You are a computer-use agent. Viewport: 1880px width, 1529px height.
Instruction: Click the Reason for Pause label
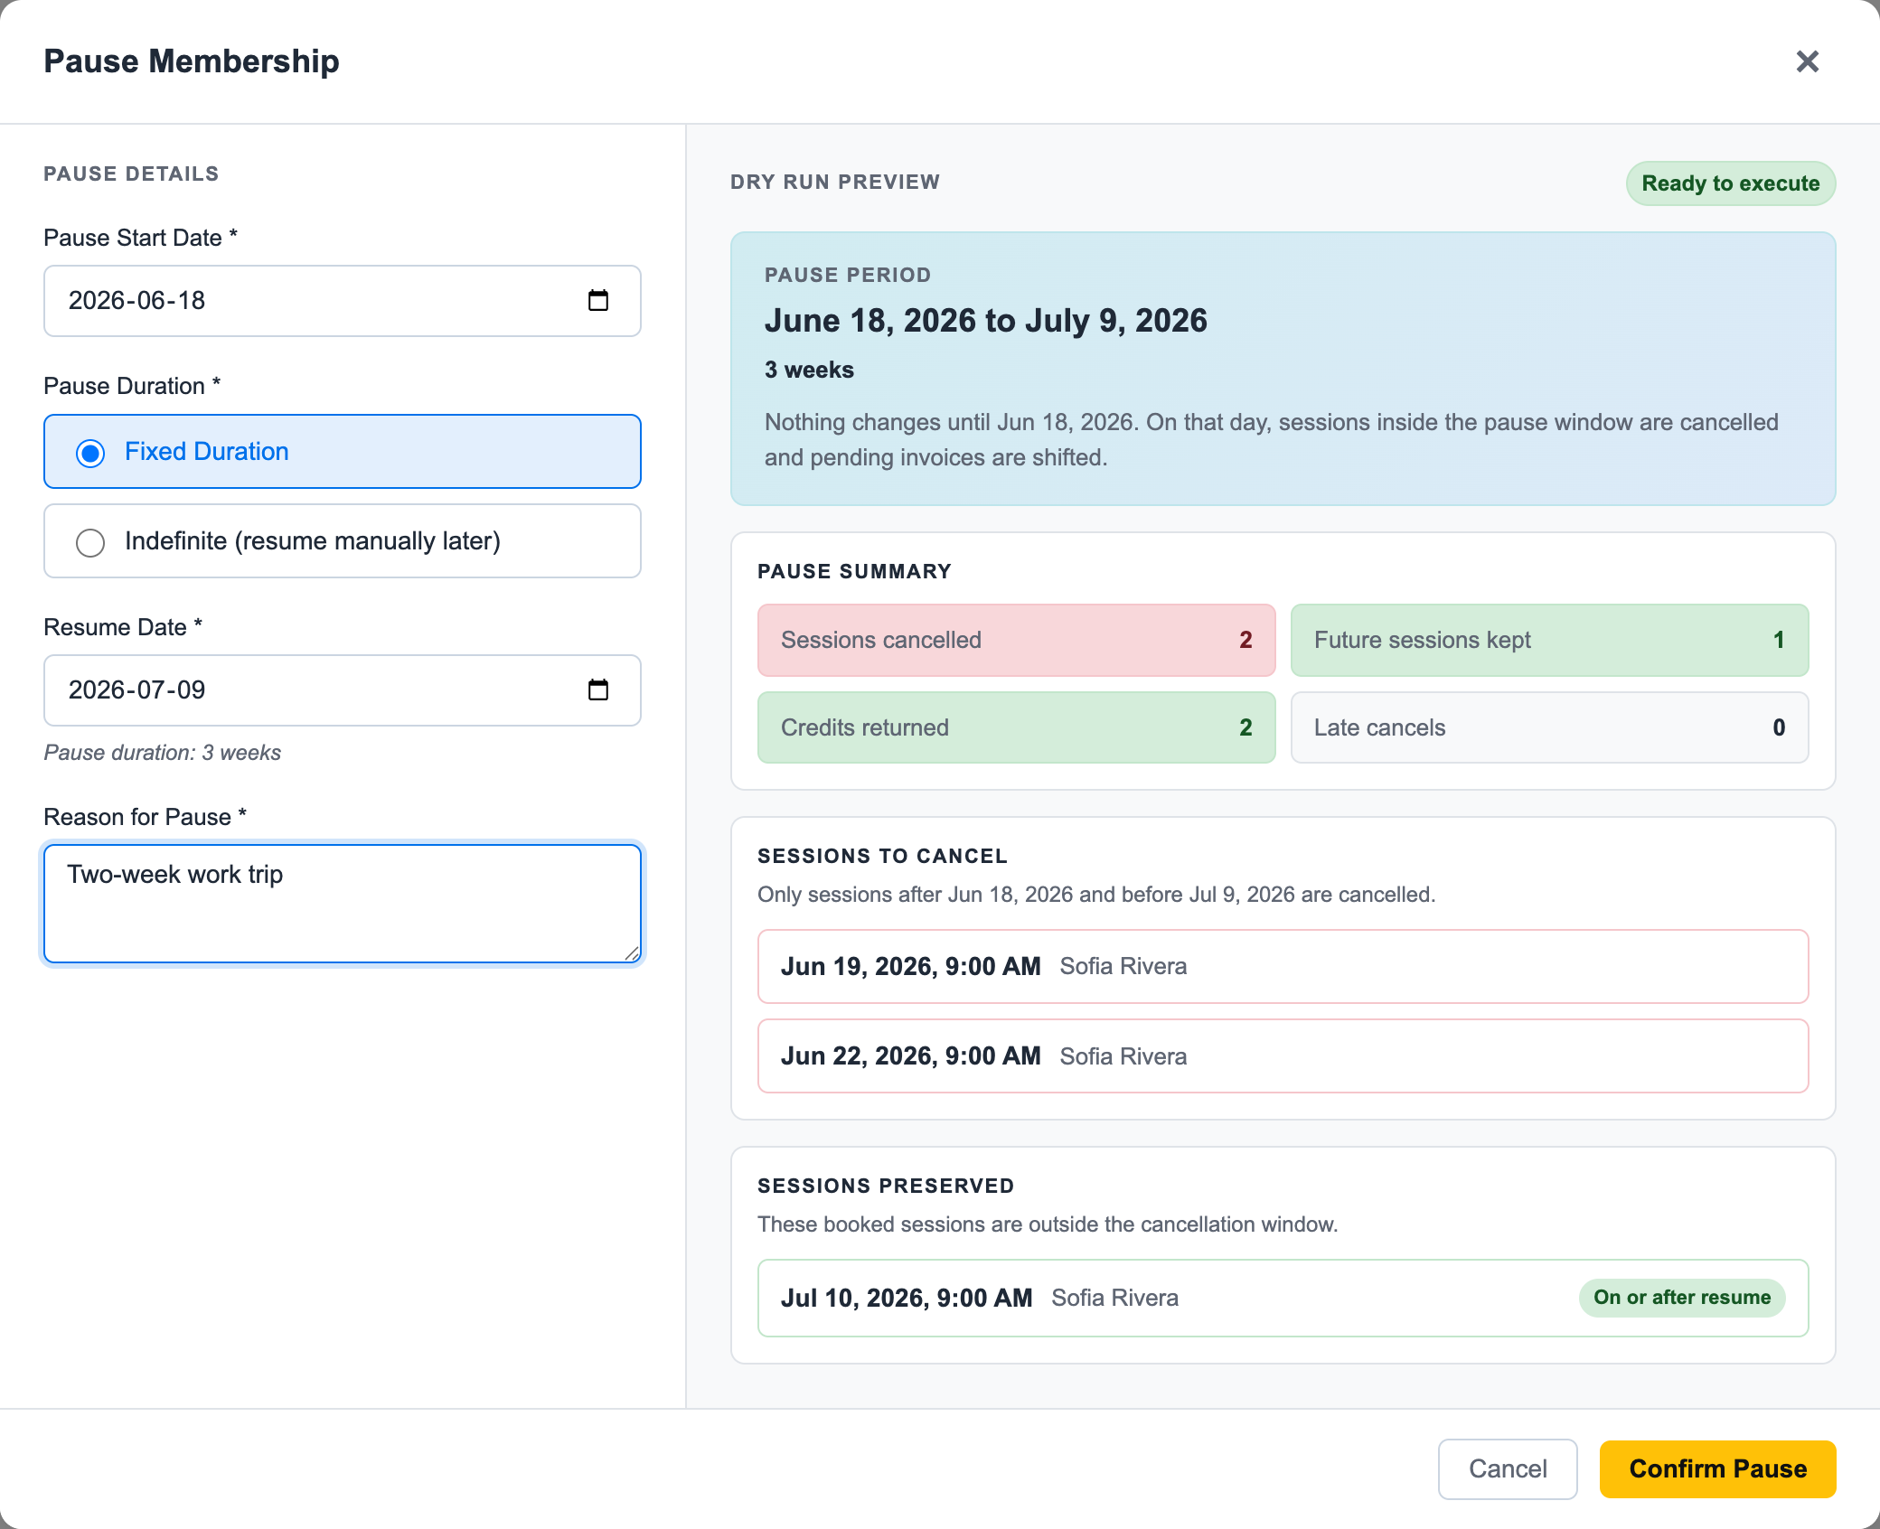146,817
